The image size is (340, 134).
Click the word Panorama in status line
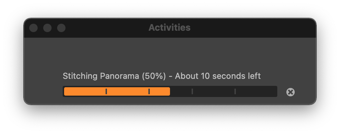click(x=119, y=76)
